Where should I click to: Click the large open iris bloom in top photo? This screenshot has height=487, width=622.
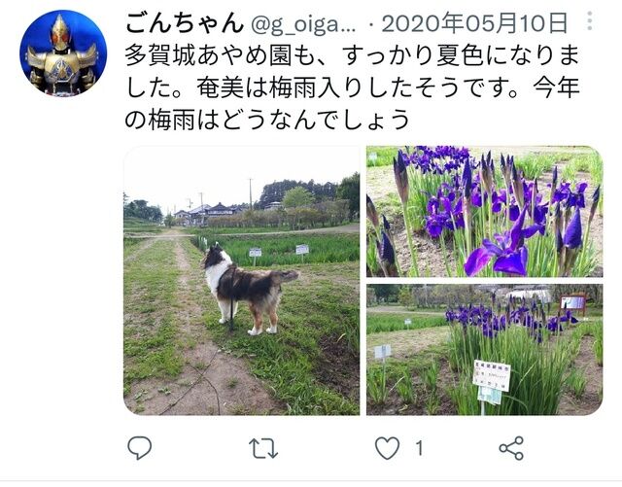[500, 250]
